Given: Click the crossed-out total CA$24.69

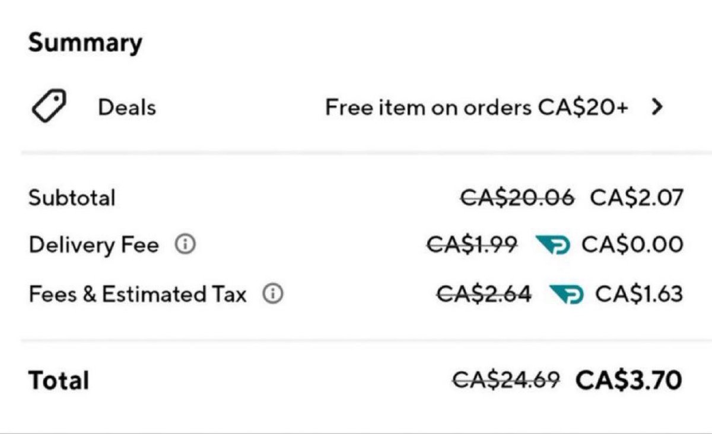Looking at the screenshot, I should pyautogui.click(x=506, y=380).
